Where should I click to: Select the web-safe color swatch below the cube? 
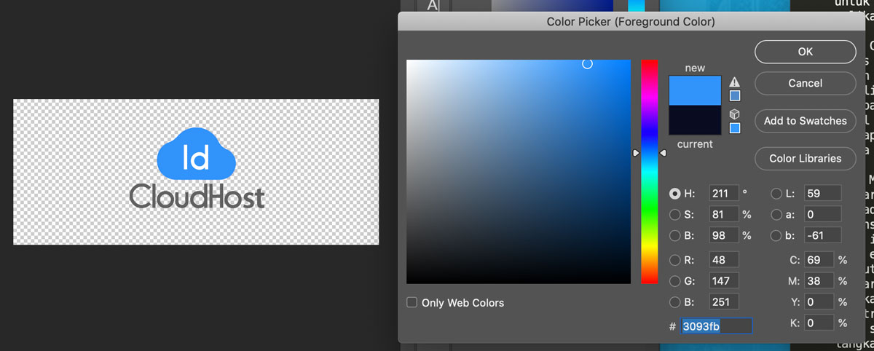click(x=735, y=128)
